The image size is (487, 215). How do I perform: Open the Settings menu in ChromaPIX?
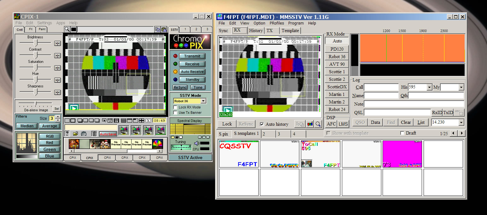pos(44,23)
